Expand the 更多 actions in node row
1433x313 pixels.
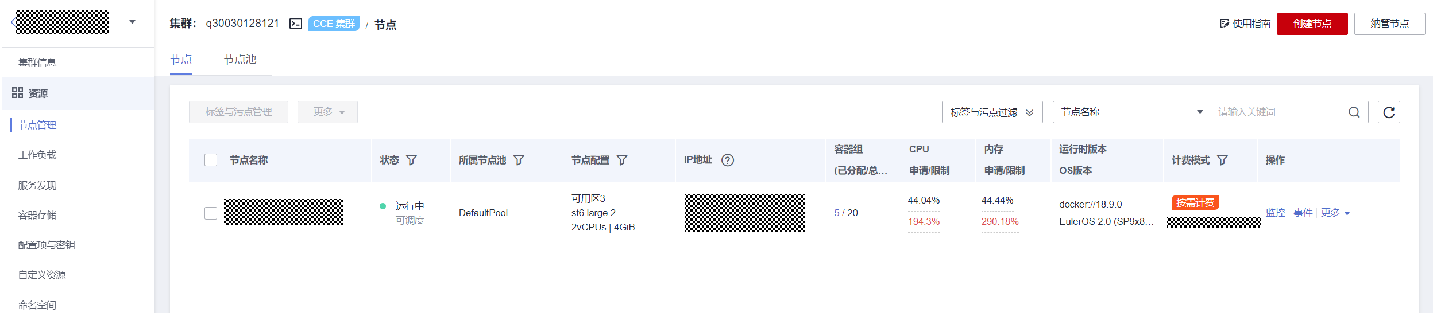click(x=1335, y=213)
